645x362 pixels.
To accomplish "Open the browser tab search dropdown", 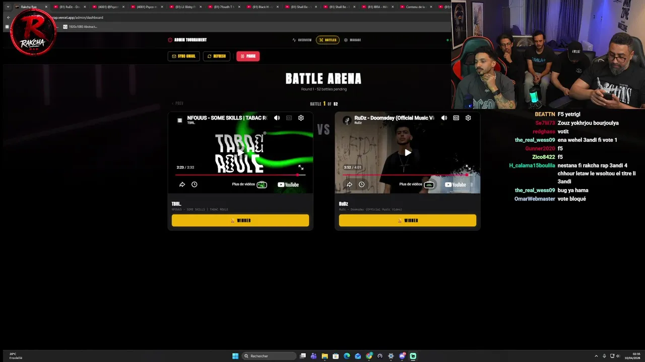I will tap(8, 7).
